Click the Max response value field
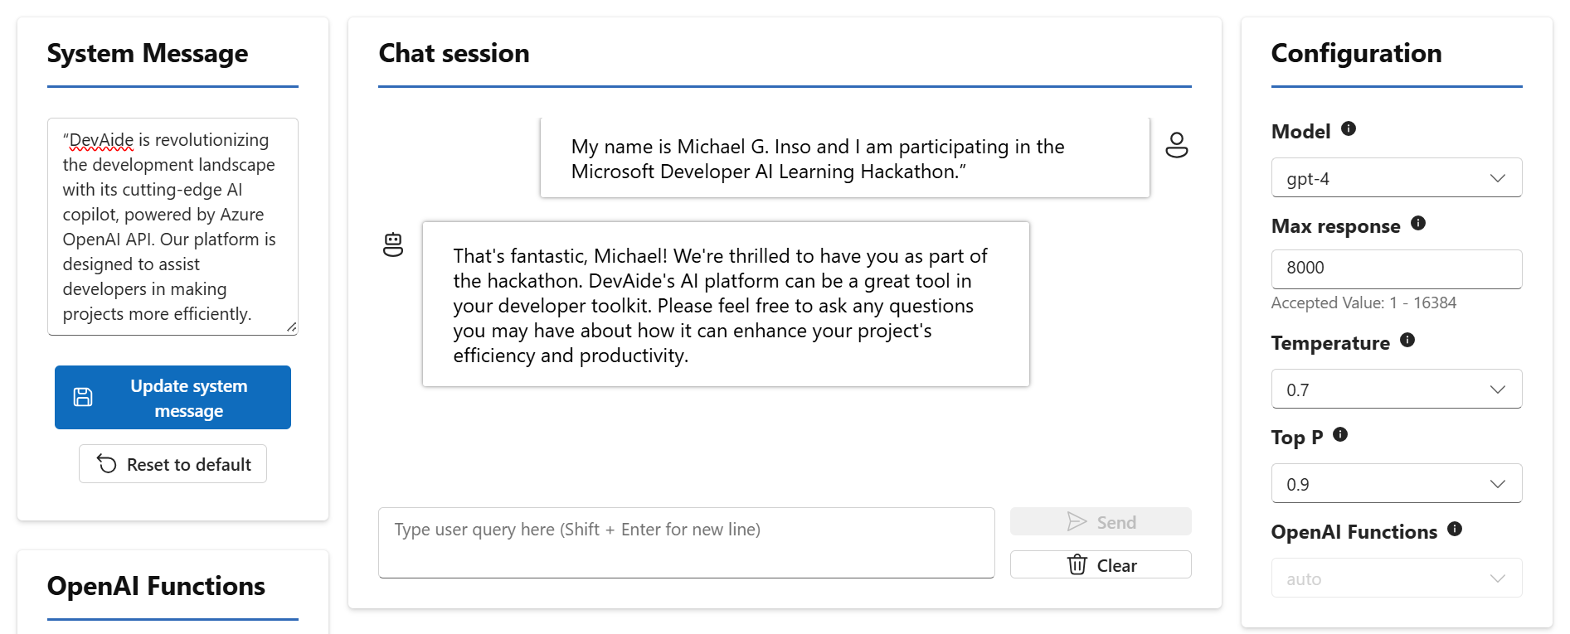 (x=1396, y=269)
